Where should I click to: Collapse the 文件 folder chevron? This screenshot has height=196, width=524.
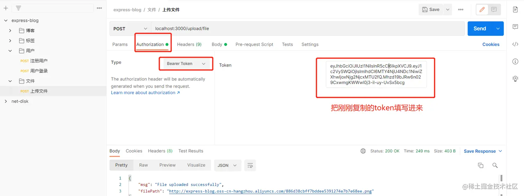point(10,81)
